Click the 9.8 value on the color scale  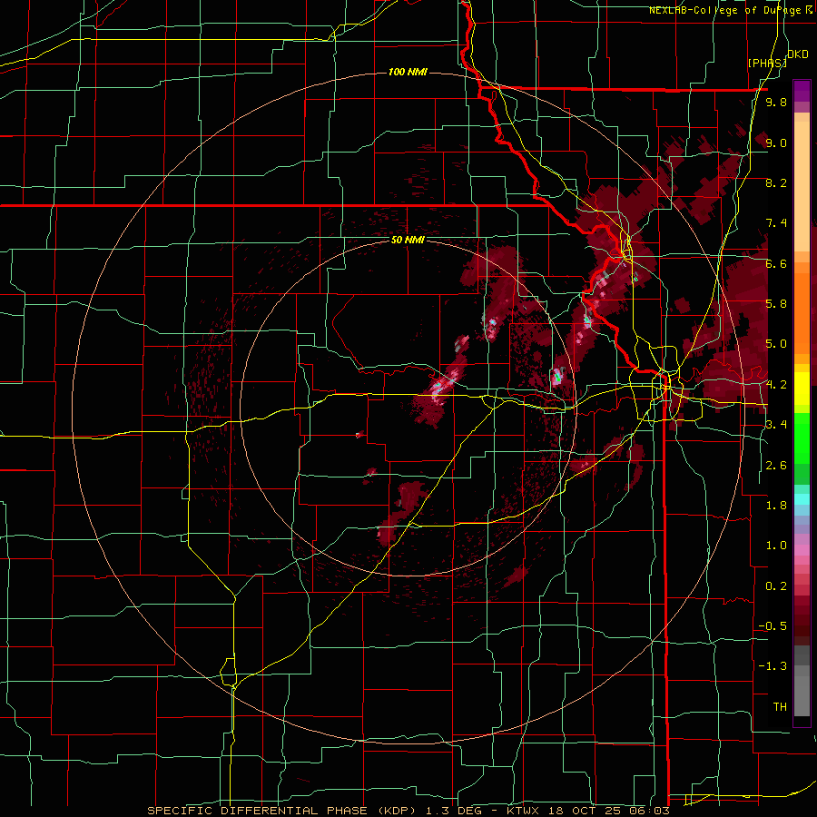(x=776, y=103)
